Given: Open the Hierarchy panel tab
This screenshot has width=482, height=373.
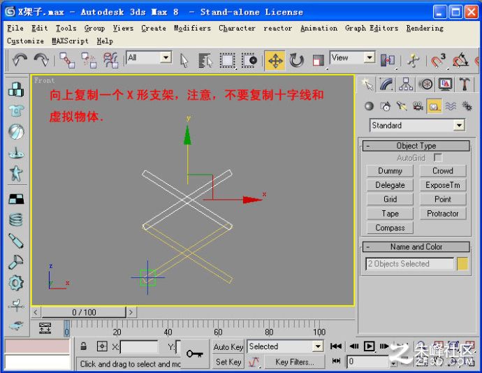Looking at the screenshot, I should point(406,84).
